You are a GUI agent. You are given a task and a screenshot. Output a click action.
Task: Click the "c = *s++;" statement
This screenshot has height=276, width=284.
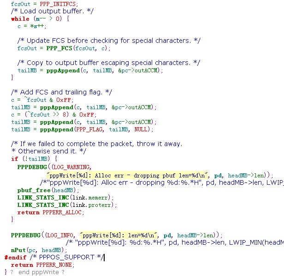click(32, 26)
